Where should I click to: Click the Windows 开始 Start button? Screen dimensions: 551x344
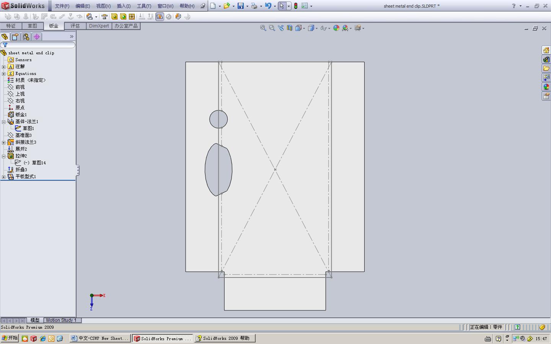10,338
